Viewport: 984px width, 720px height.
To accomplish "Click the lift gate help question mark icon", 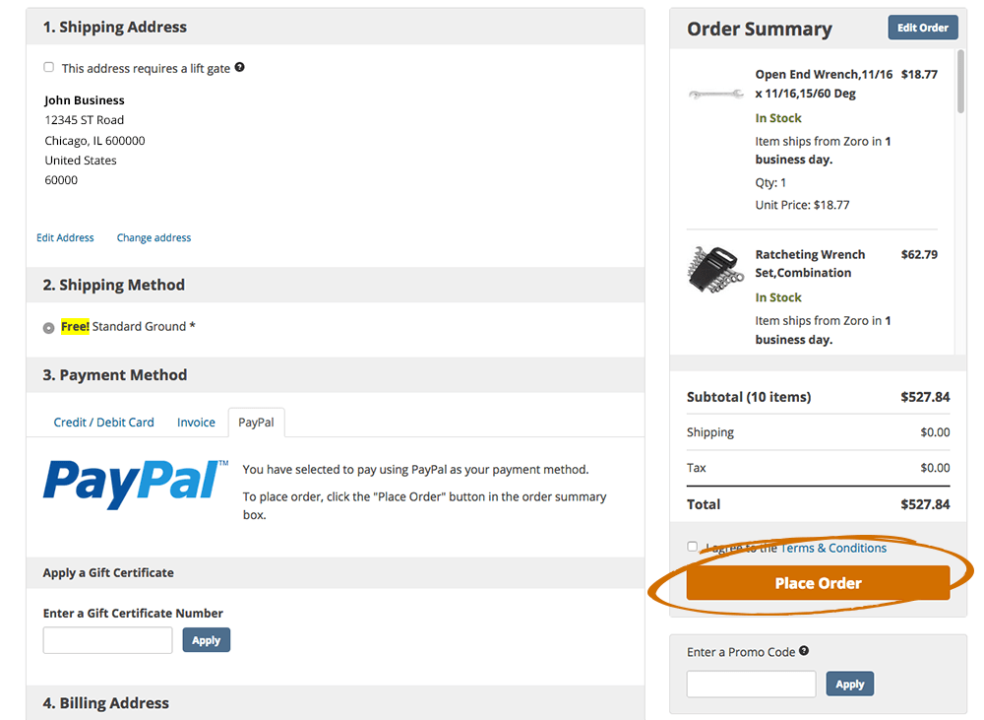I will point(239,68).
